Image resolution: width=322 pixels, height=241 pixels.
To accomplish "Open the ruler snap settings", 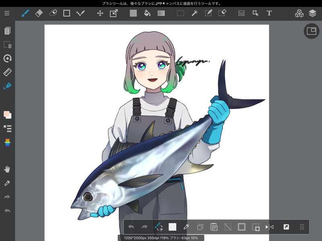I will tap(7, 72).
